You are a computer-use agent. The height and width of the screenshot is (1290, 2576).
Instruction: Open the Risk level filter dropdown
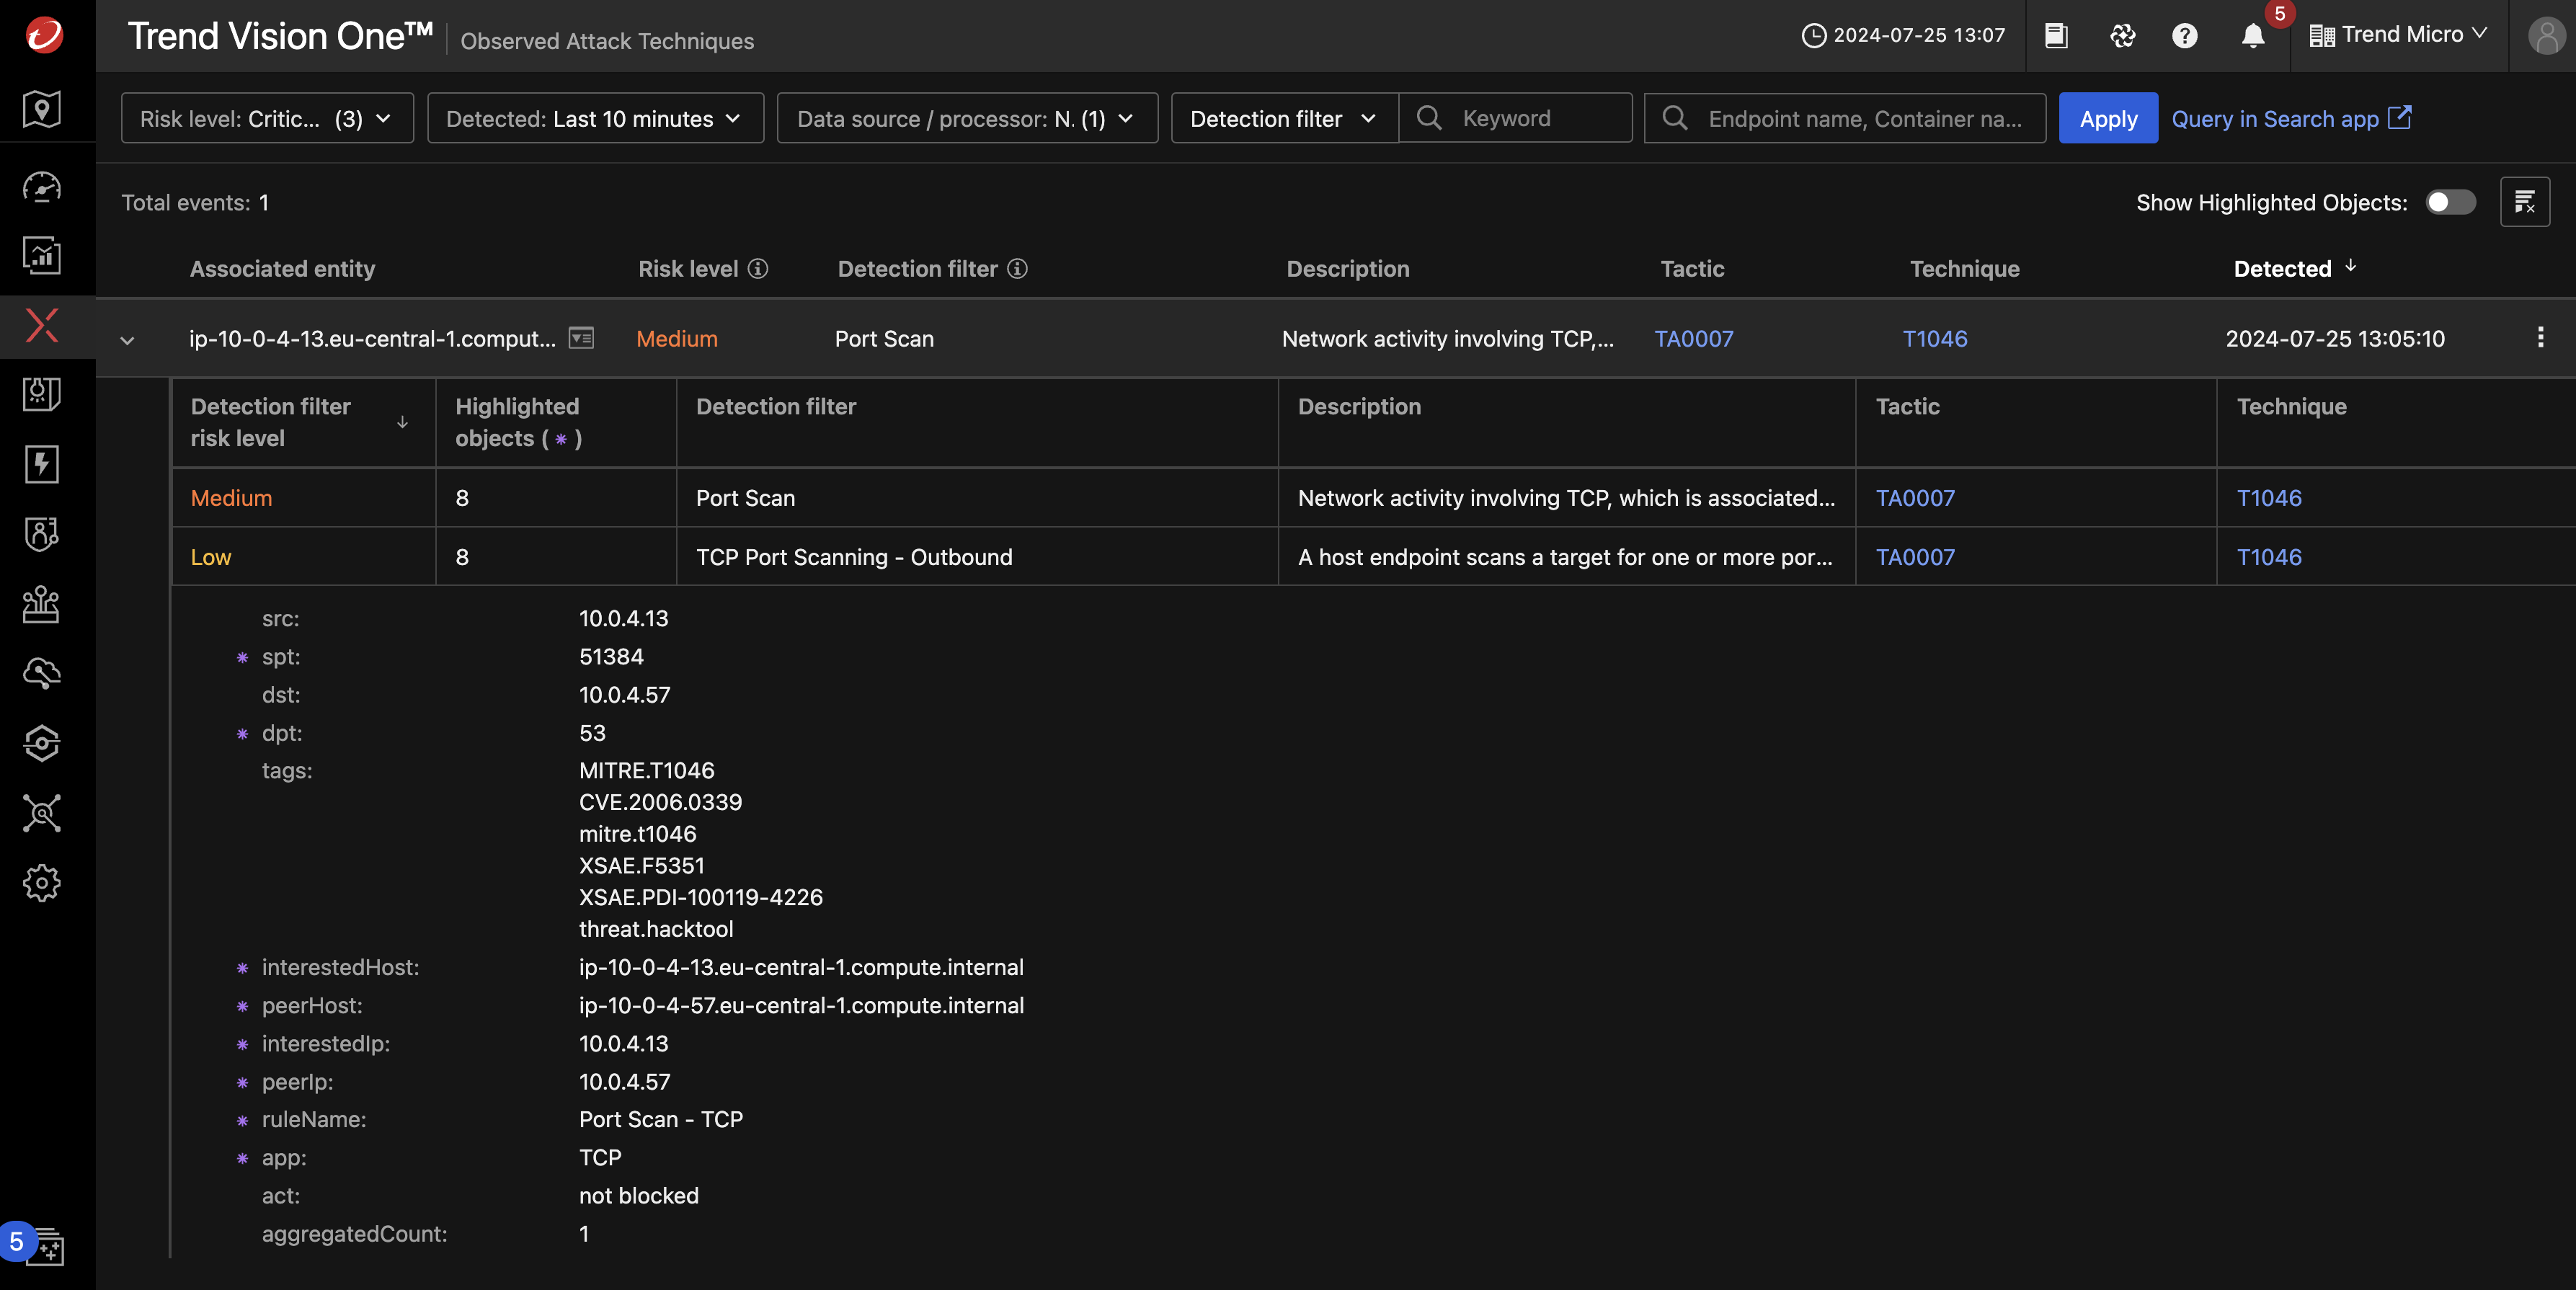point(267,118)
